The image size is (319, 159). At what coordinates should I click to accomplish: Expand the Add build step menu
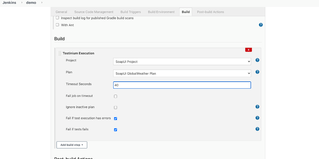pyautogui.click(x=72, y=145)
